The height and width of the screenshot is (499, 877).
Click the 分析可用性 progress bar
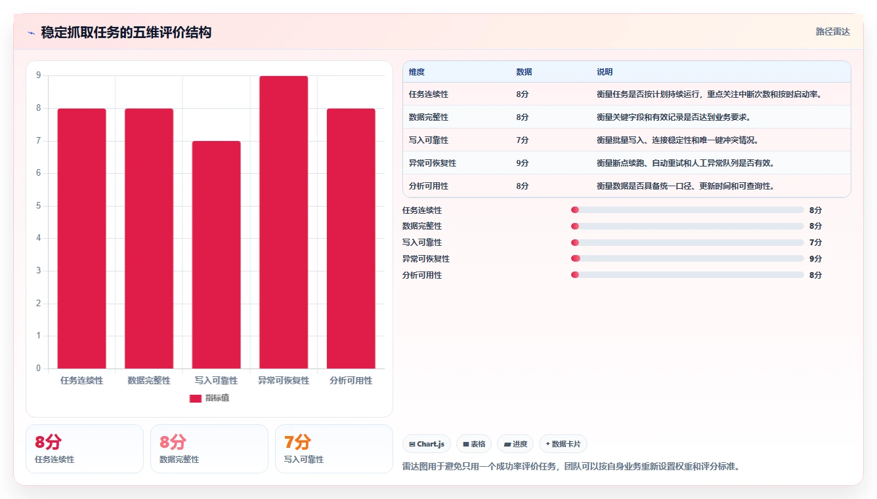click(x=687, y=275)
